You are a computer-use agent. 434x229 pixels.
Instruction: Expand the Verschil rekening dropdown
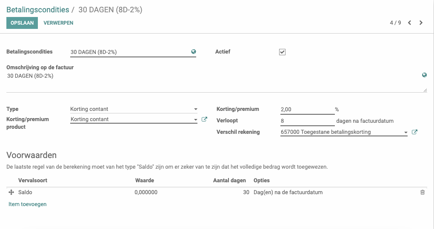tap(406, 132)
